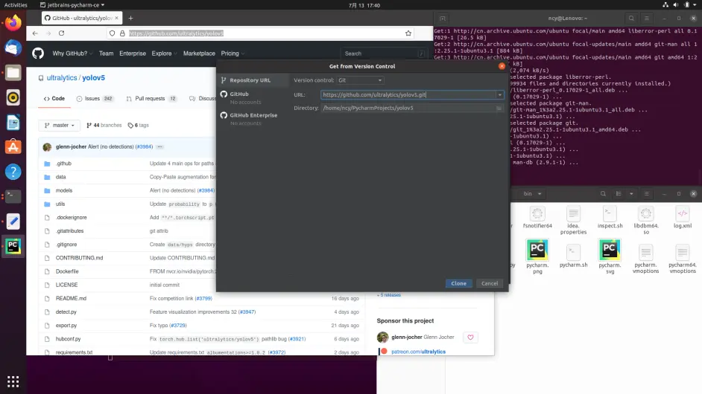Open the Files manager dock icon
702x394 pixels.
click(13, 72)
